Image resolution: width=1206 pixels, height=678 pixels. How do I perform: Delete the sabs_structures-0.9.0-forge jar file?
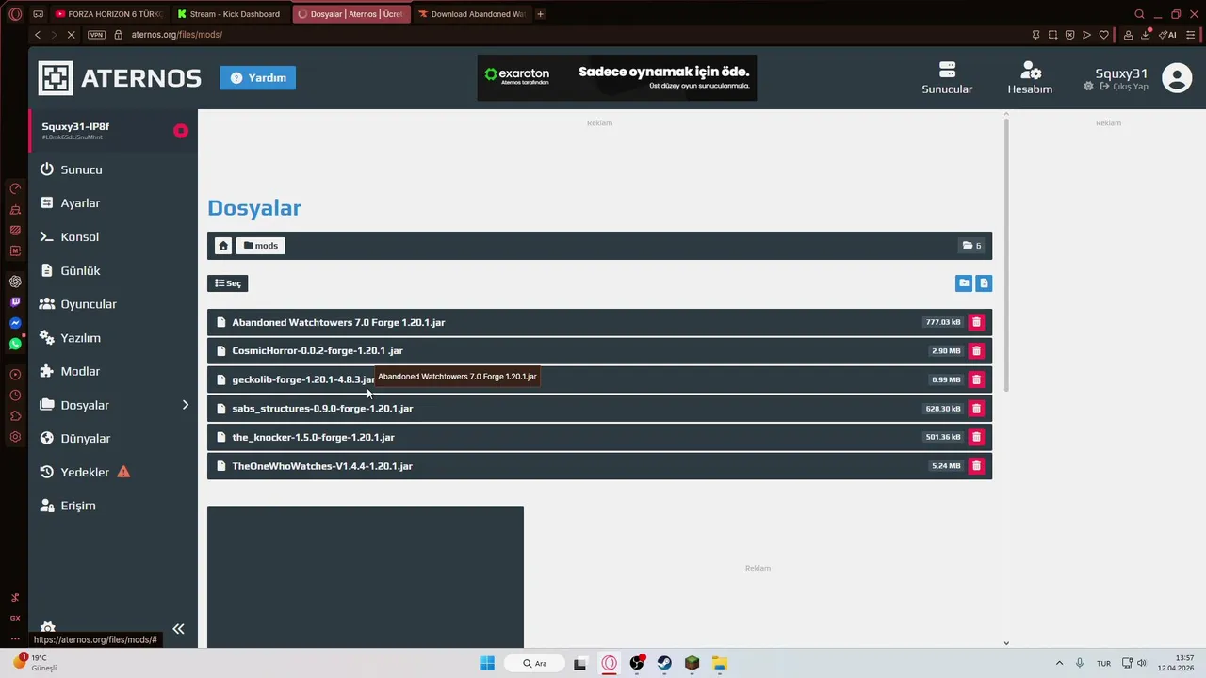[x=976, y=409]
